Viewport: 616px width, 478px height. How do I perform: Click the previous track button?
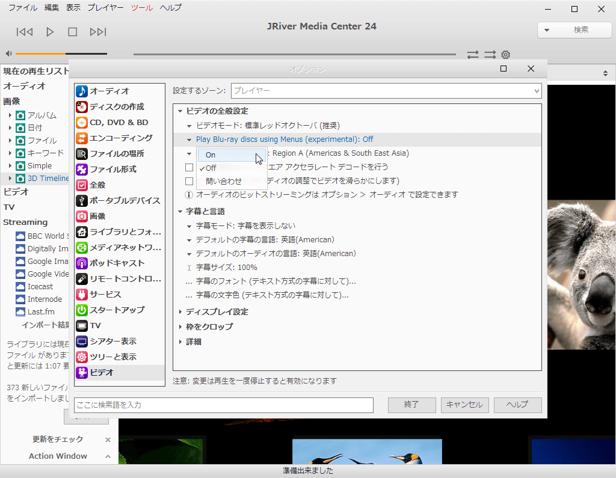point(24,32)
